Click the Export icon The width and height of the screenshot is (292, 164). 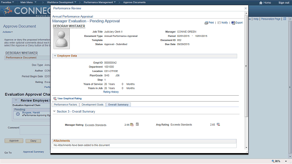233,23
